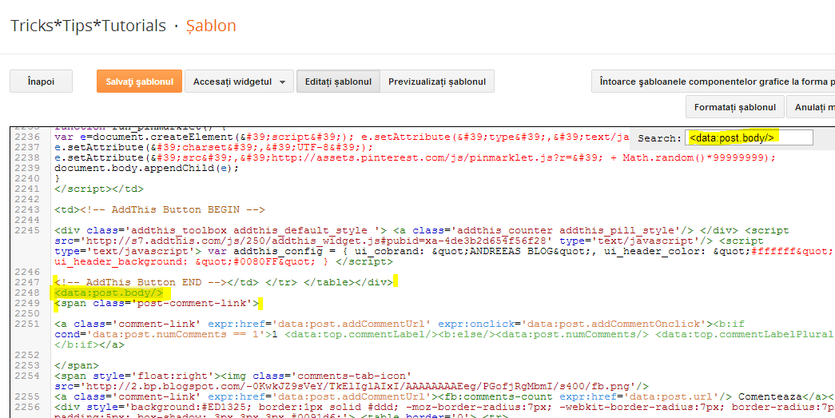Click line number 2245 in the gutter
This screenshot has height=418, width=835.
coord(27,230)
